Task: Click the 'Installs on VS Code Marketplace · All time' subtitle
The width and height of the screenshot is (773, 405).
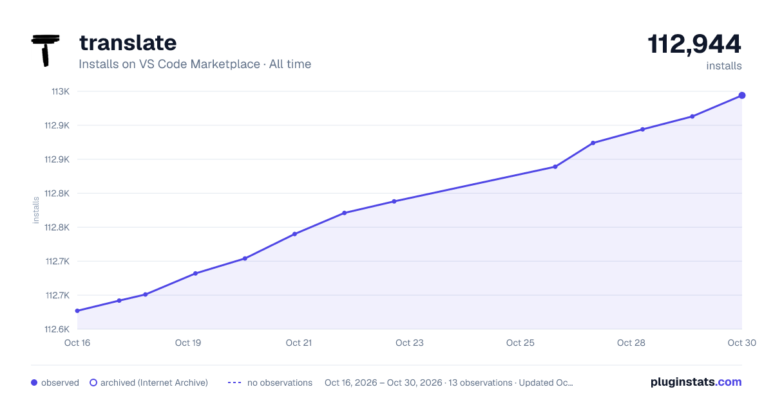Action: point(195,64)
